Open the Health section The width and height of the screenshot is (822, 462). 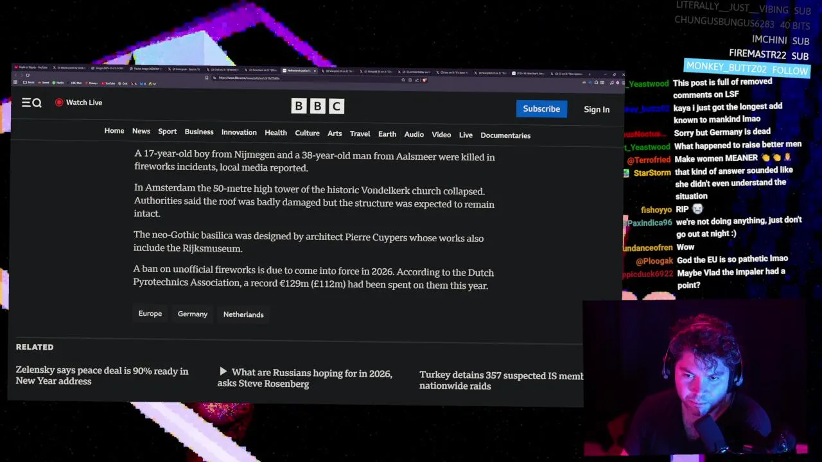[x=276, y=133]
